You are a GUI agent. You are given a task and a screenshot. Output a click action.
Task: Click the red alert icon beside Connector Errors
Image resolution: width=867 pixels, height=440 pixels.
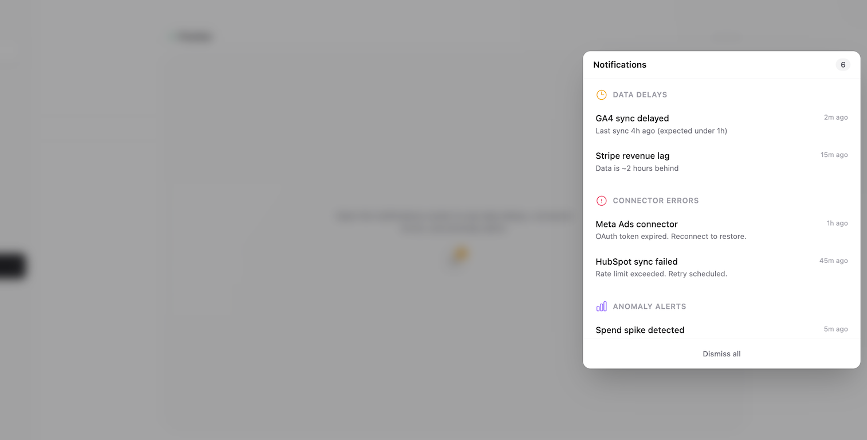coord(601,201)
